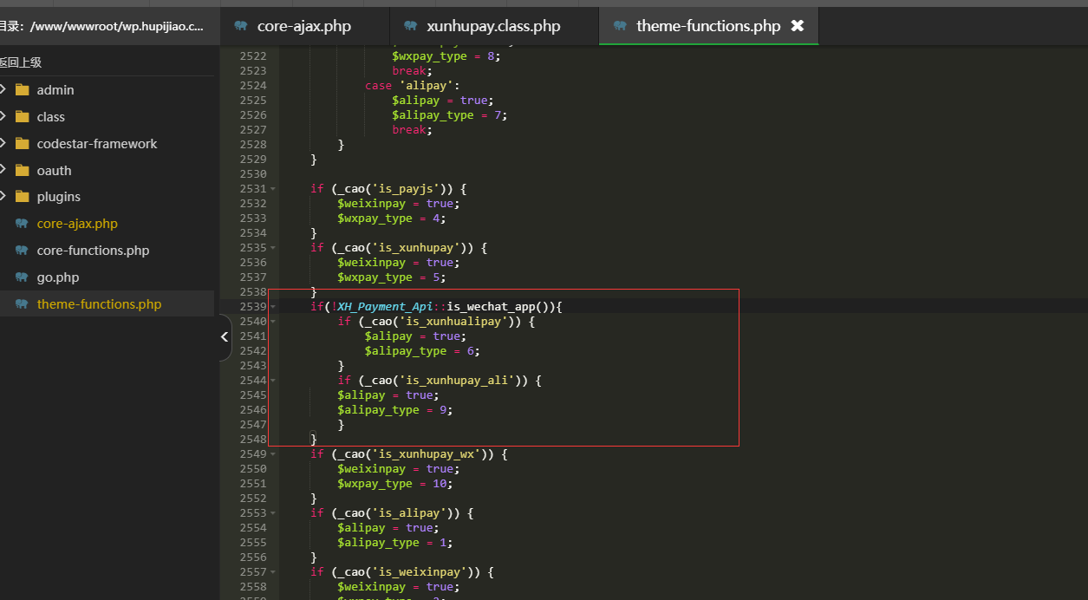Click '$wxpay_type = 5;' code line

(x=392, y=277)
